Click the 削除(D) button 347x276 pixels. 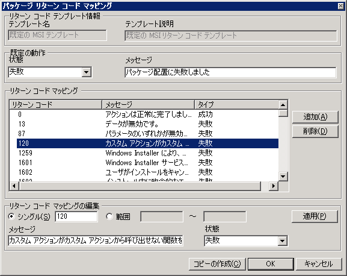[315, 131]
